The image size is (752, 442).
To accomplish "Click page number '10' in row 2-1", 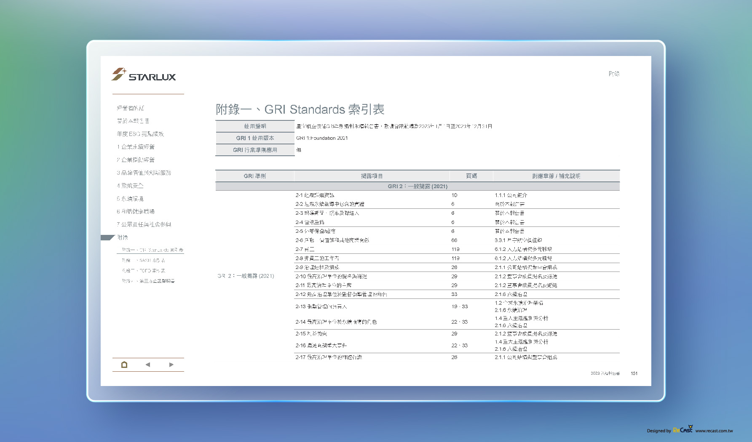I will click(x=454, y=195).
